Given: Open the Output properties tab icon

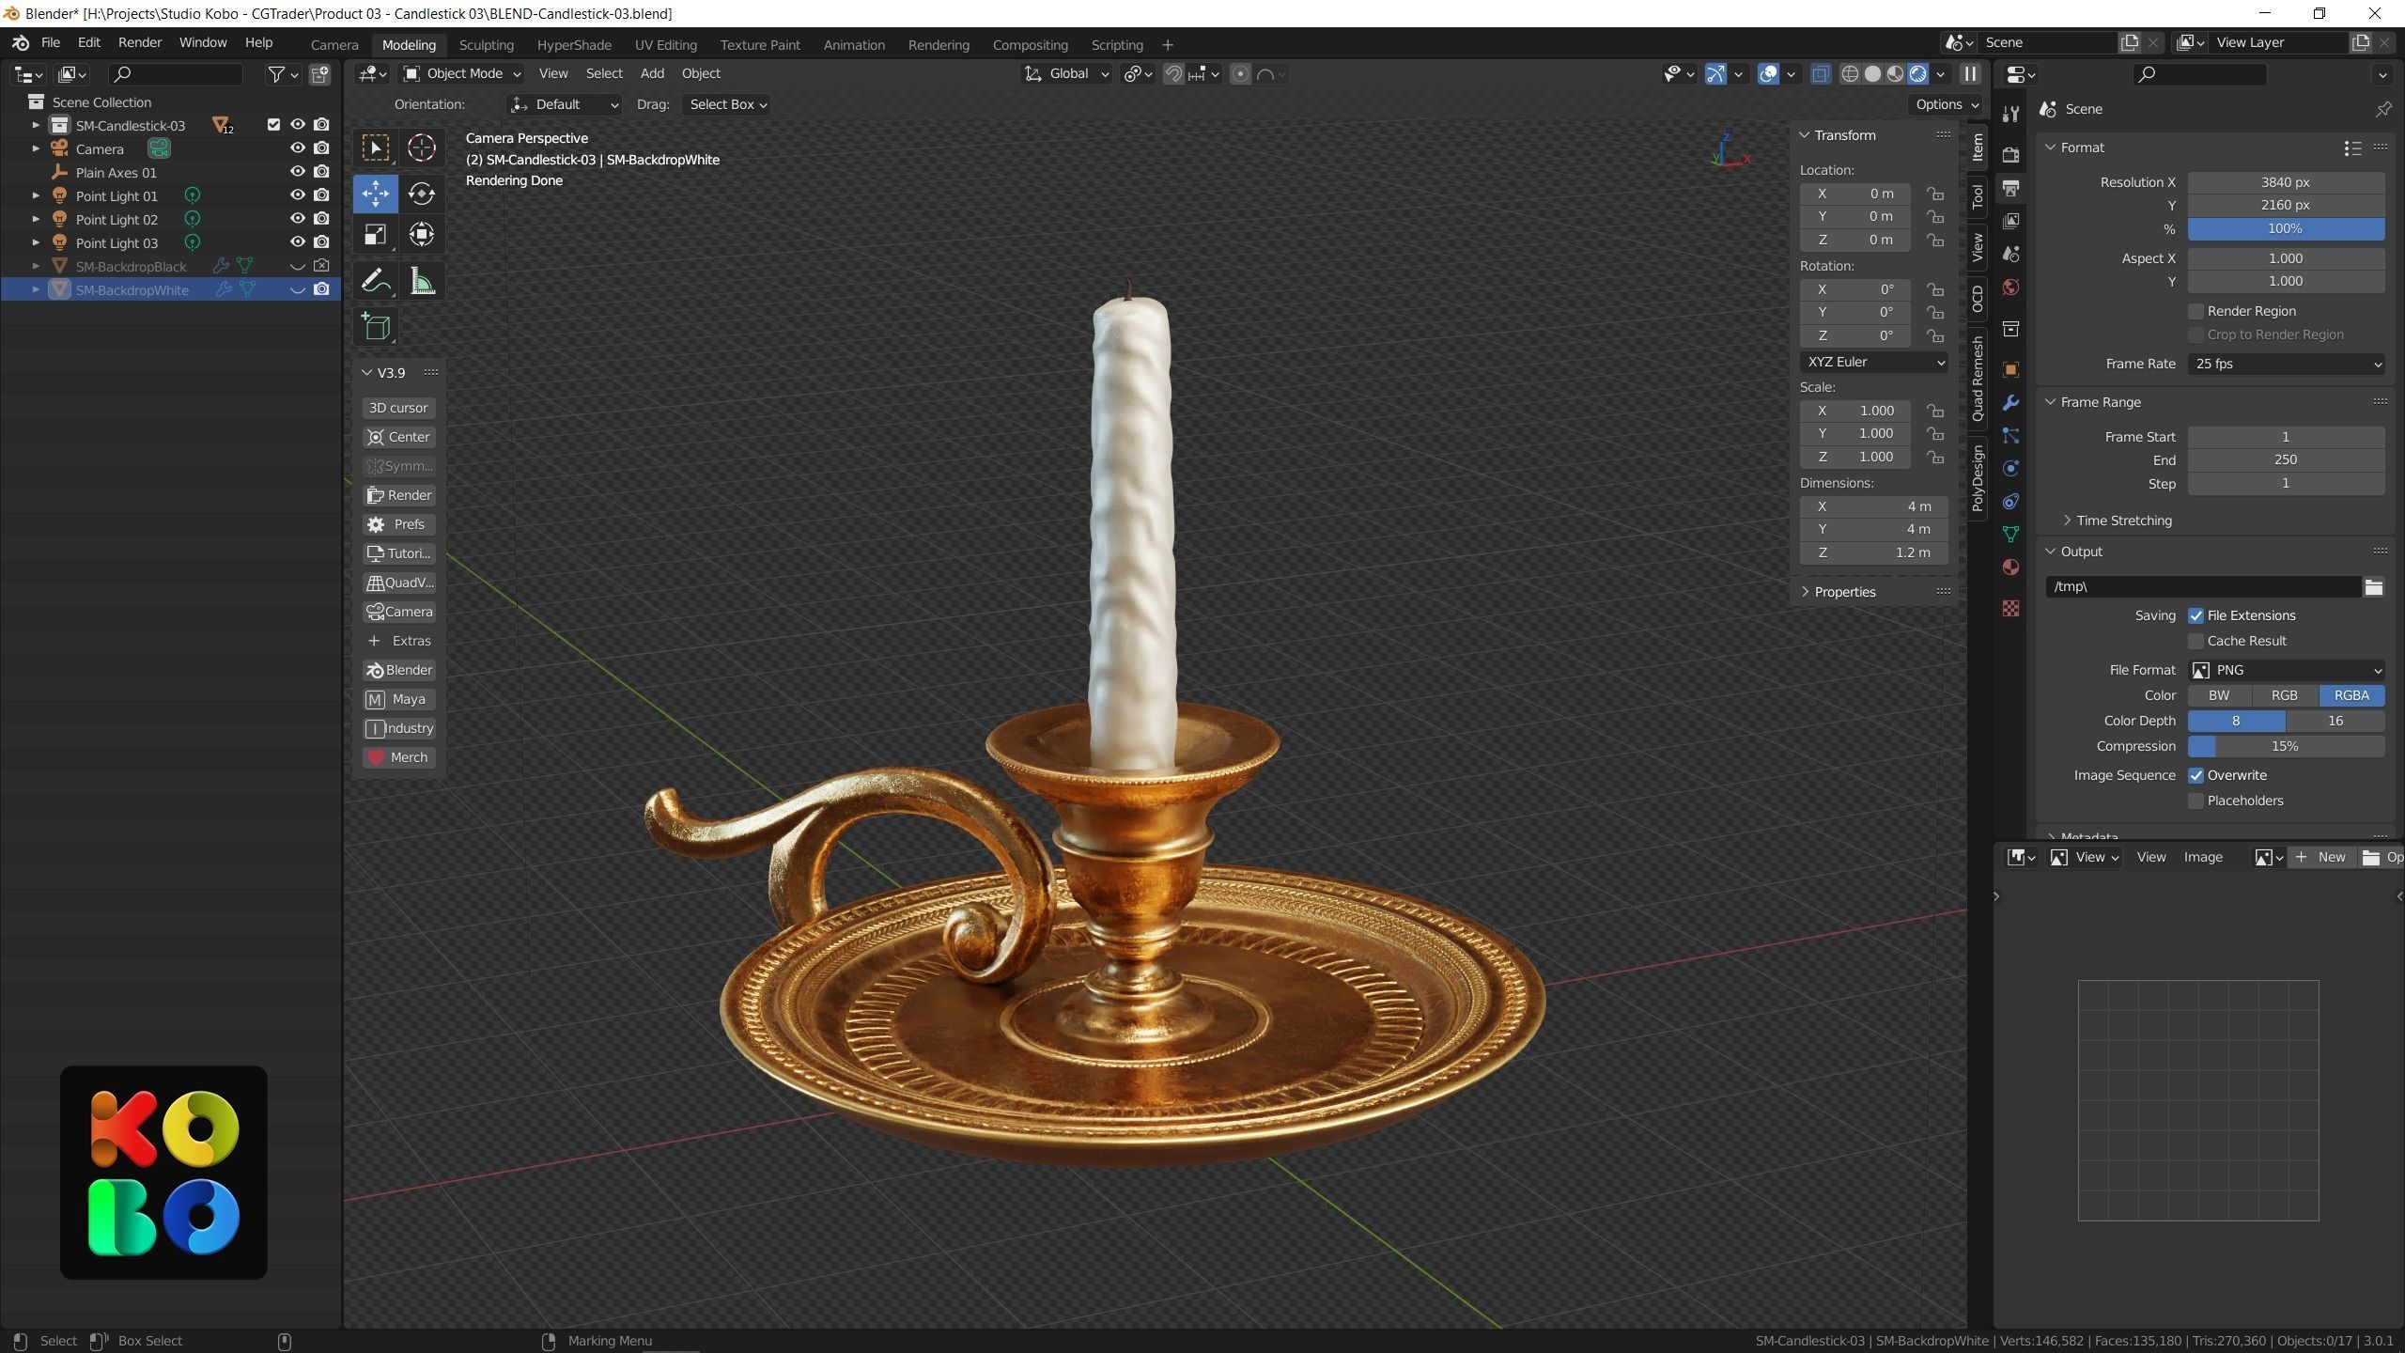Looking at the screenshot, I should click(x=2010, y=188).
